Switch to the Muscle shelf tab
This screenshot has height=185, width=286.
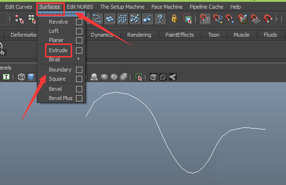241,35
